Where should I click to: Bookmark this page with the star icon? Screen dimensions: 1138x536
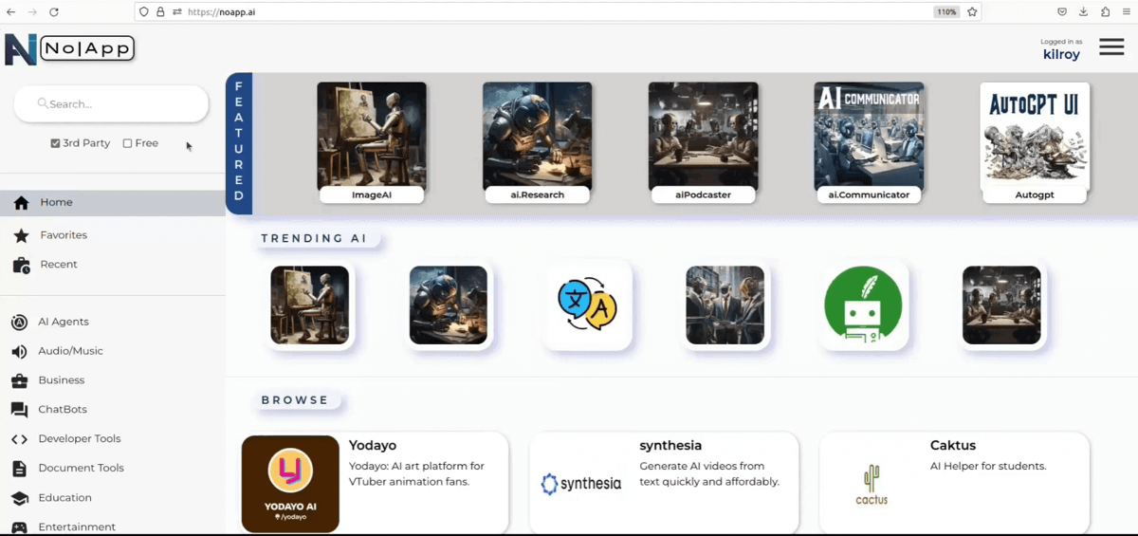point(972,12)
